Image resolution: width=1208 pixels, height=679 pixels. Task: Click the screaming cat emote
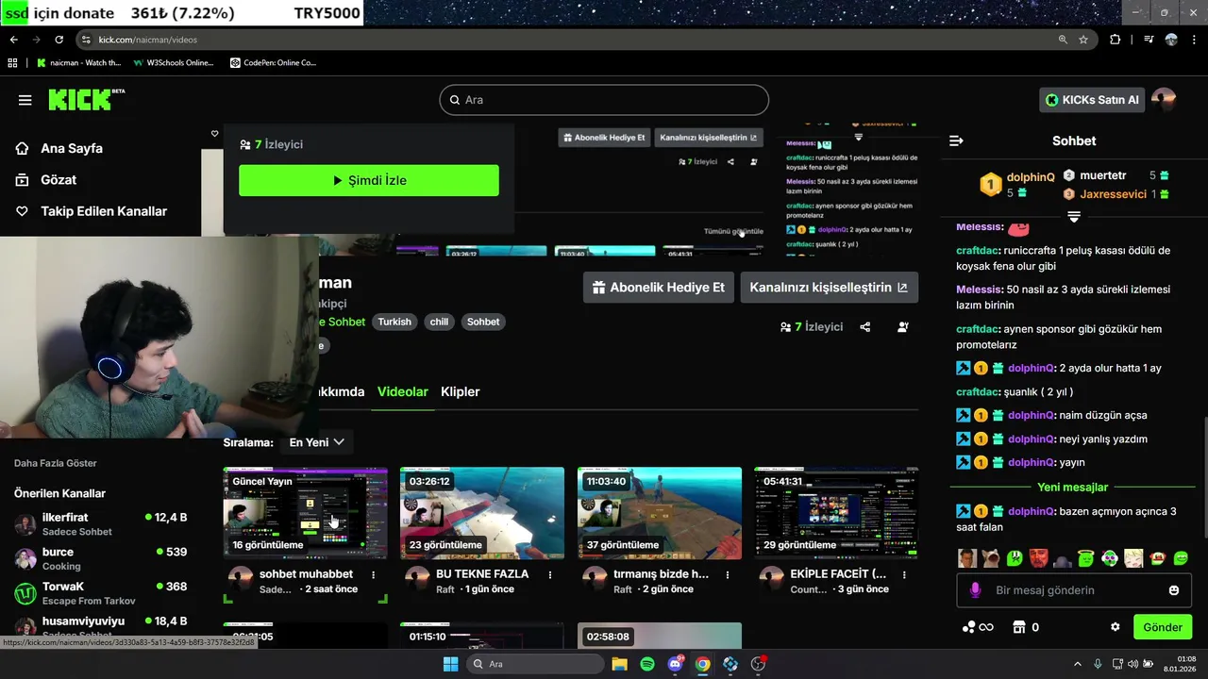pos(990,558)
